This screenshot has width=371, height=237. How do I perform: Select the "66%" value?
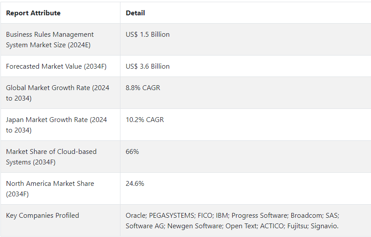[132, 152]
